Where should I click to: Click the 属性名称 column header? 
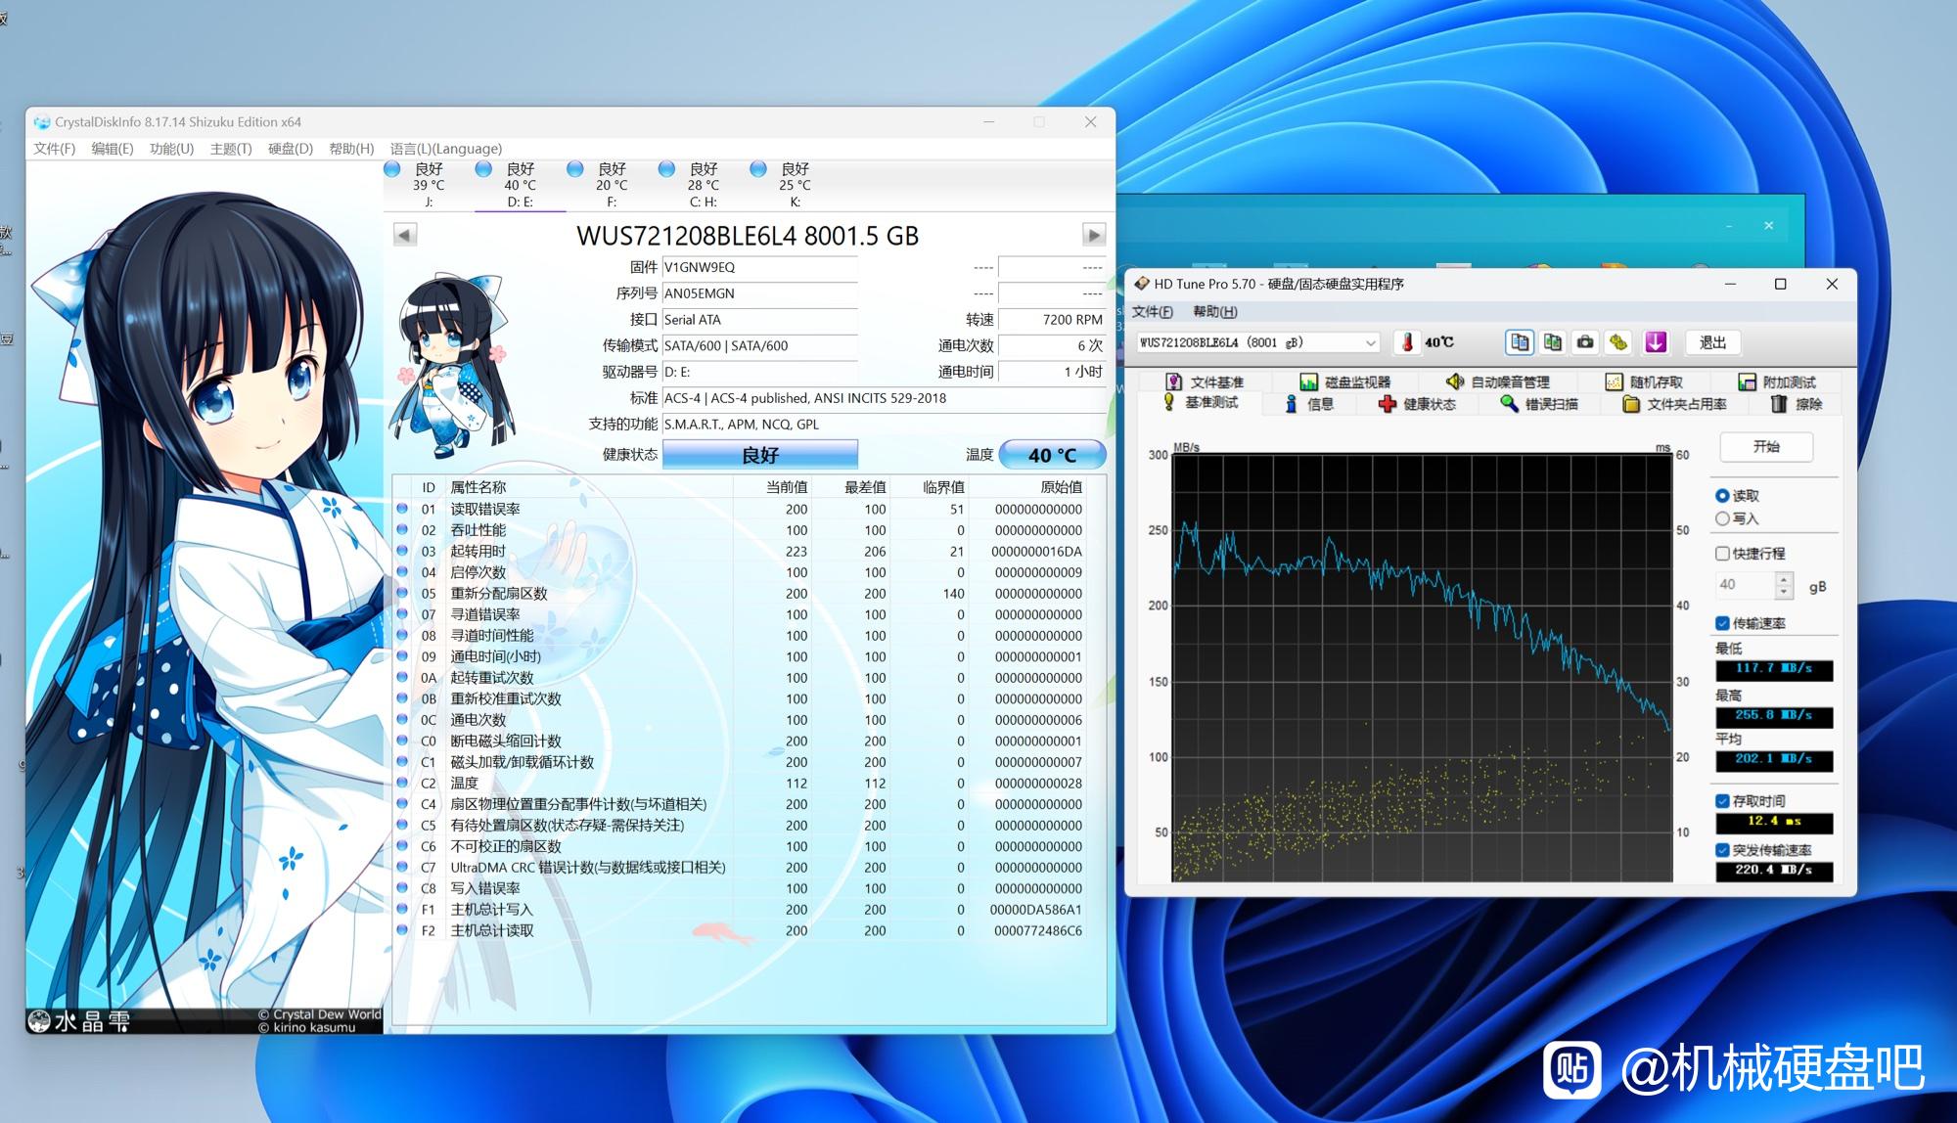click(x=478, y=487)
